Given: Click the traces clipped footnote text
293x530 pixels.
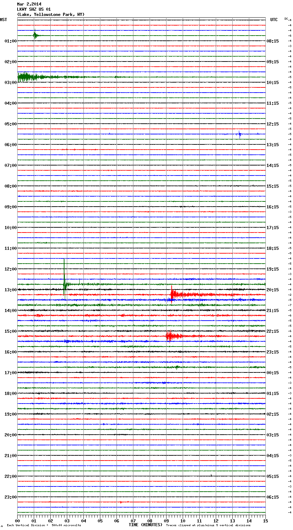Looking at the screenshot, I should (x=208, y=525).
